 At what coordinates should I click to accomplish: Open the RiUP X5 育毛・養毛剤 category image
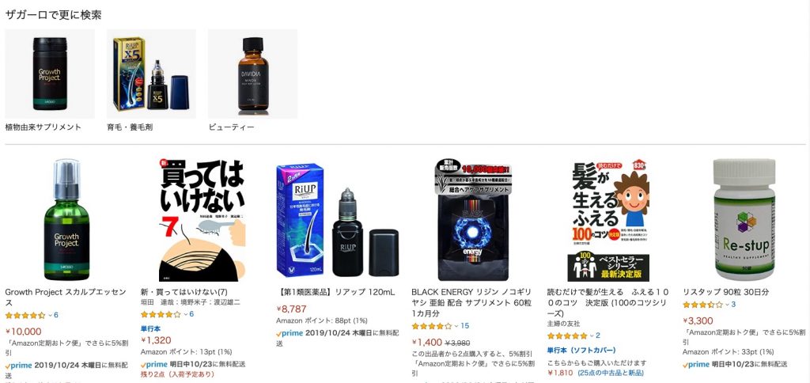pos(151,74)
